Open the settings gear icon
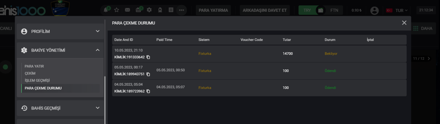 [x=149, y=10]
